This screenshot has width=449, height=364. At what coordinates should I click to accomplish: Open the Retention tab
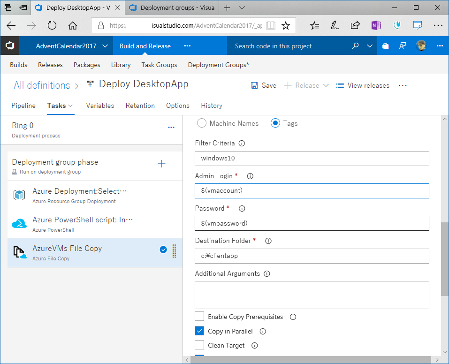(x=140, y=106)
